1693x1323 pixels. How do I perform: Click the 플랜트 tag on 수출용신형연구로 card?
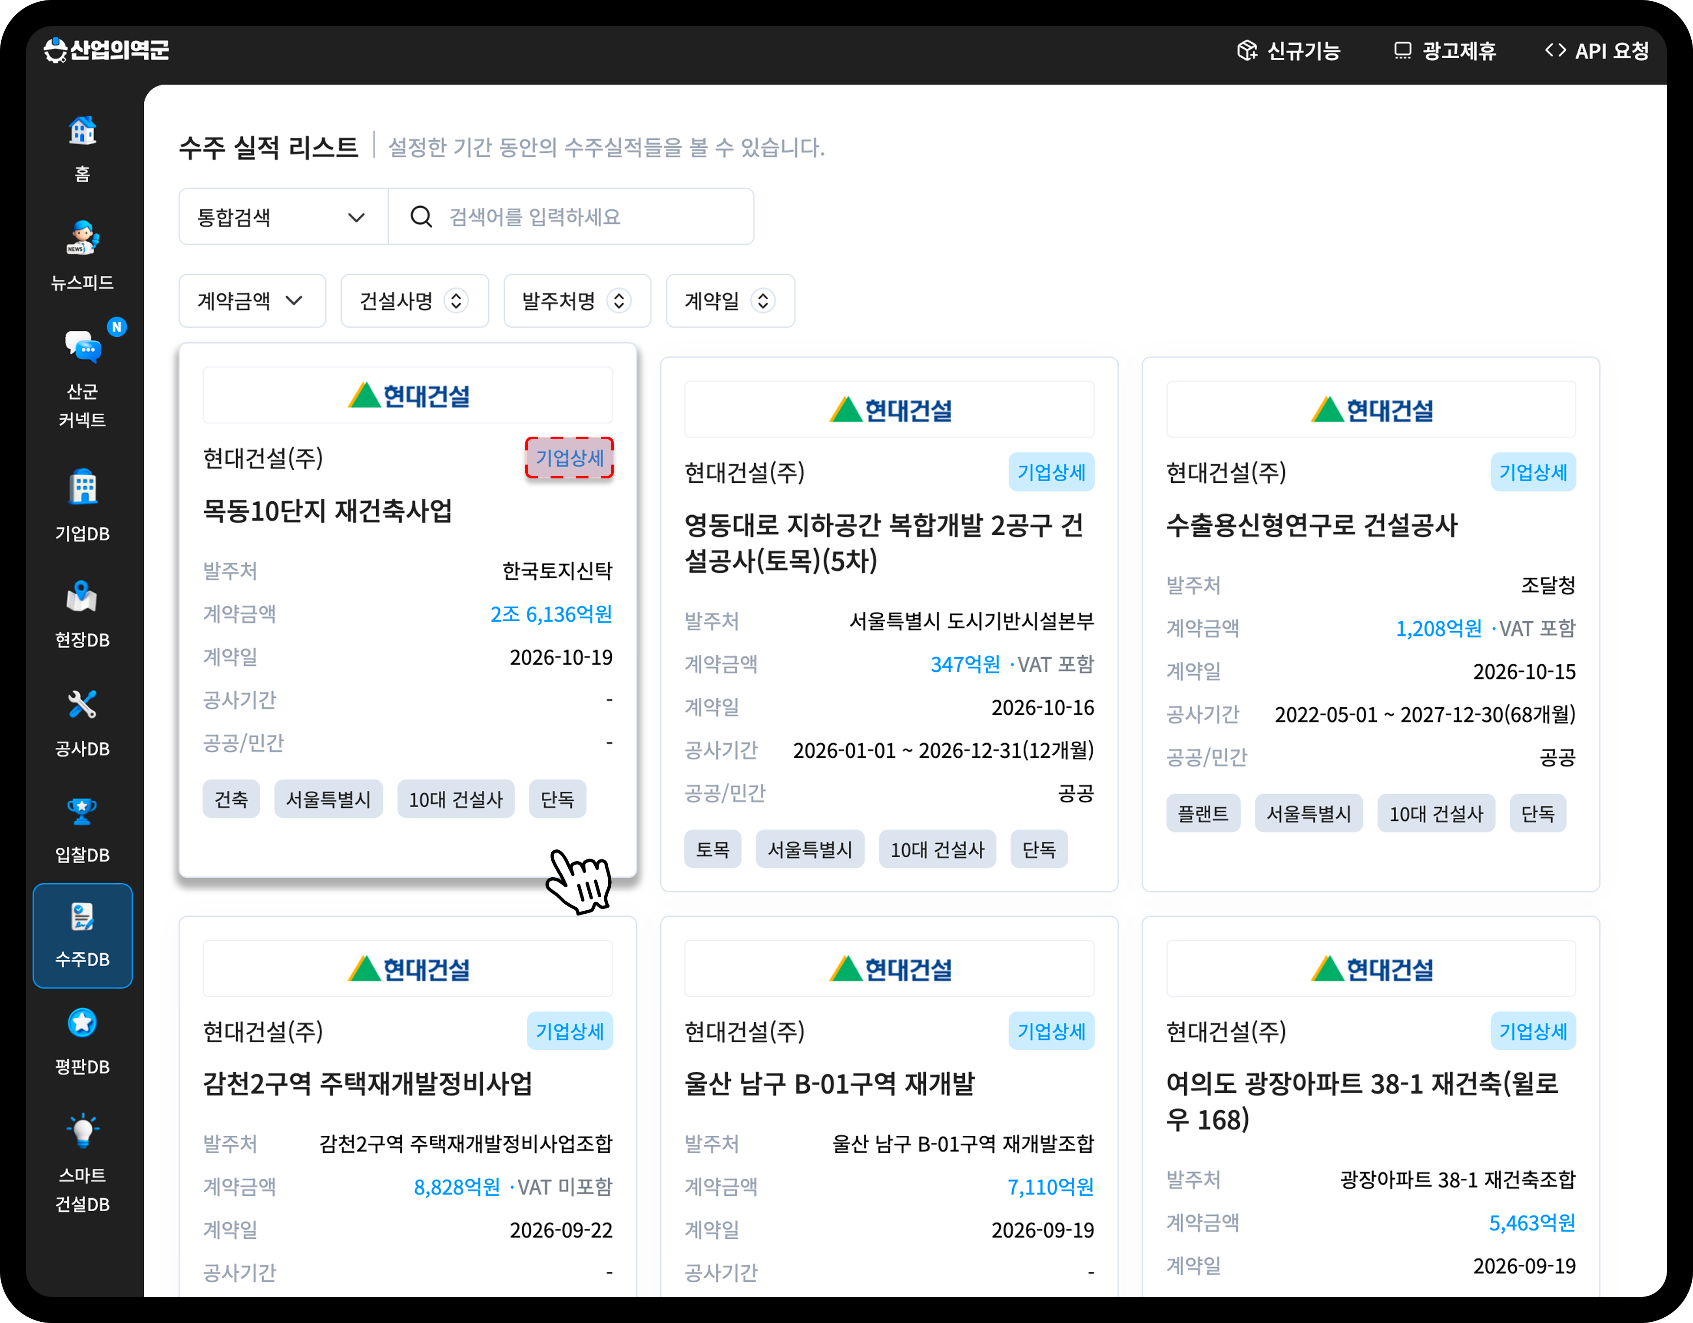click(1203, 814)
